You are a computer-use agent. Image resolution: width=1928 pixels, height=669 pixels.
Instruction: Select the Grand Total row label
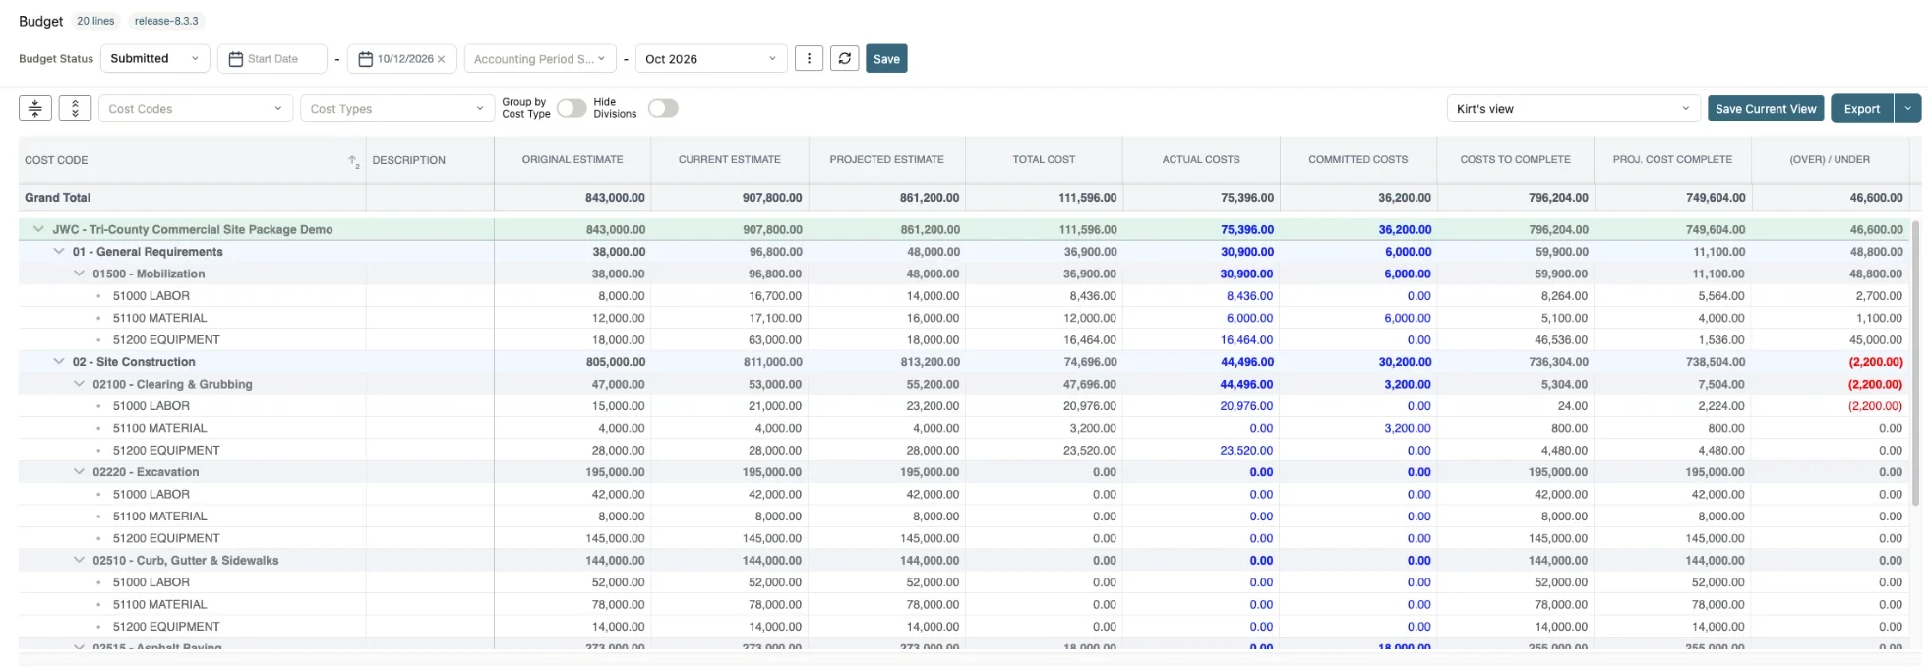(57, 198)
